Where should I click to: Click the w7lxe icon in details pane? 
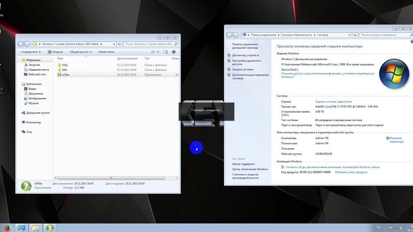coord(26,186)
